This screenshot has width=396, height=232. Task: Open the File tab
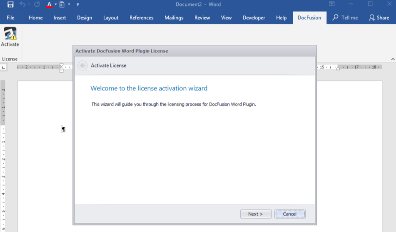(10, 17)
